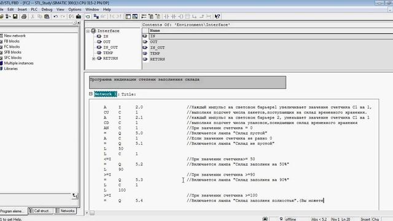The width and height of the screenshot is (393, 221).
Task: Select FC blocks in the elements list
Action: click(12, 47)
